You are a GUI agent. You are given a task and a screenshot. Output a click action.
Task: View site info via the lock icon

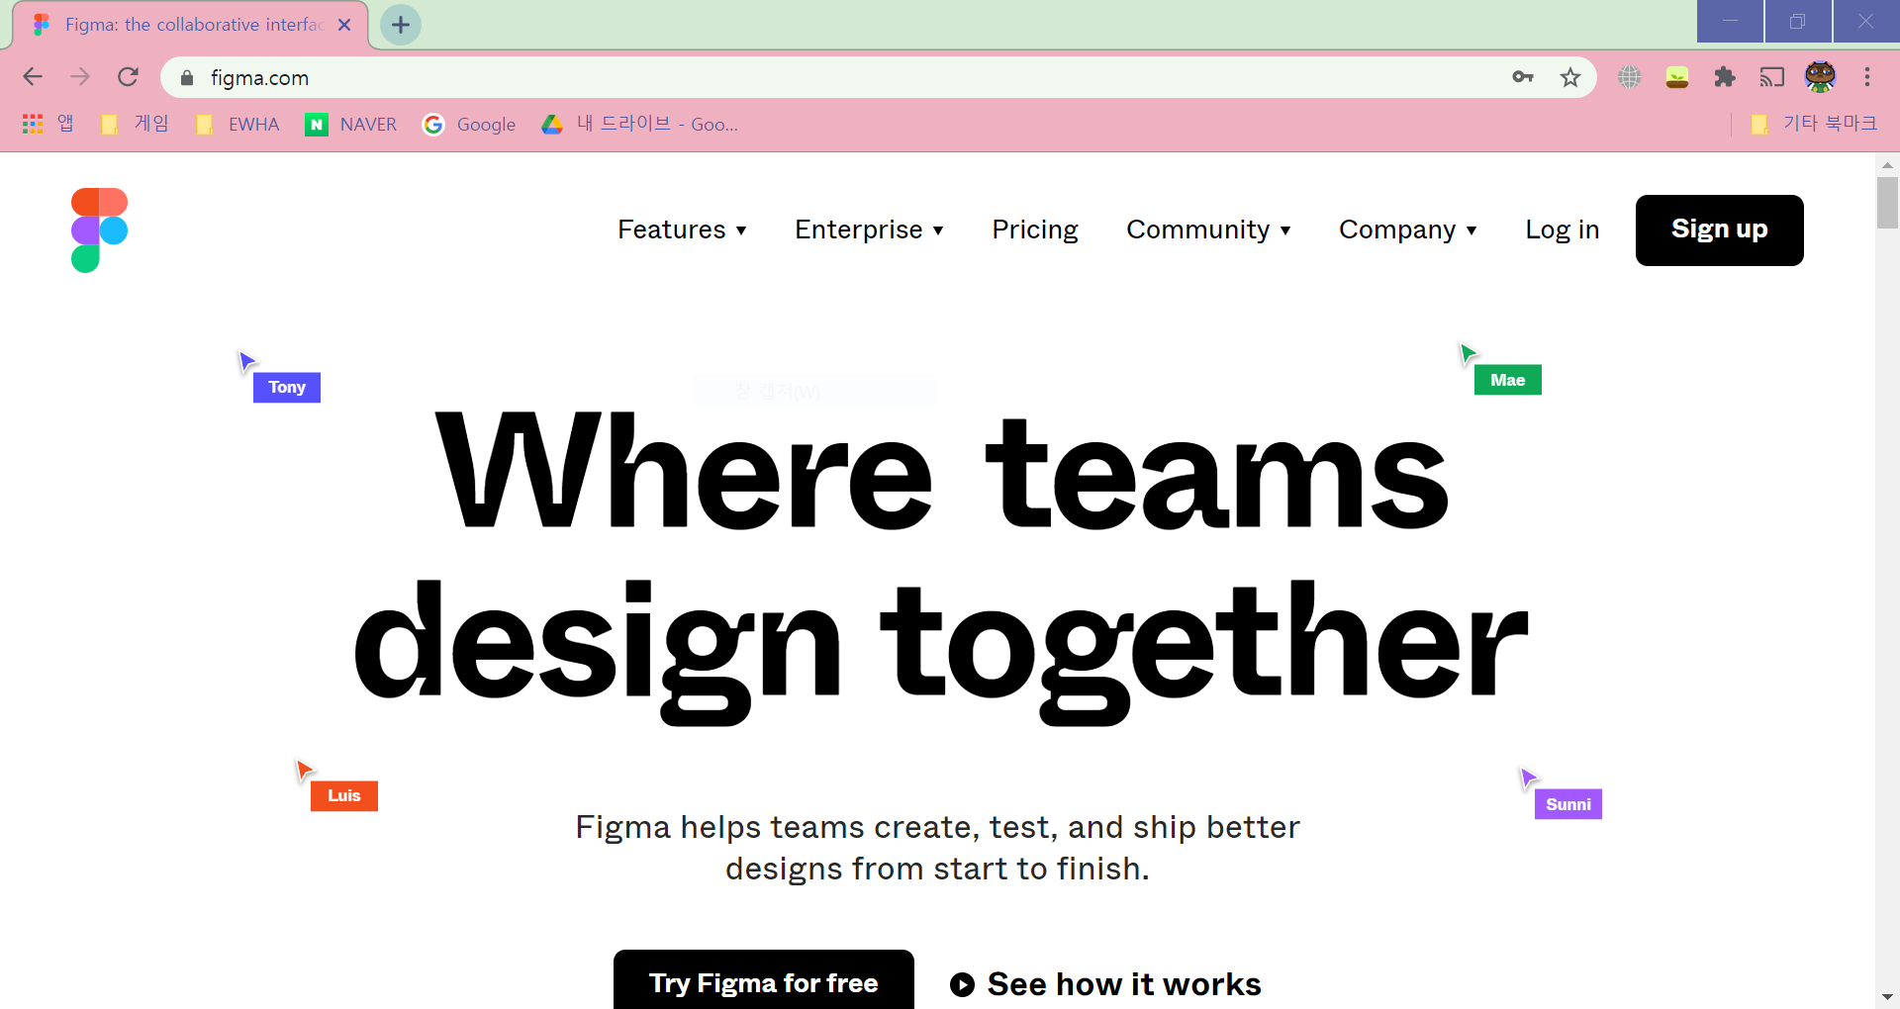[x=186, y=77]
